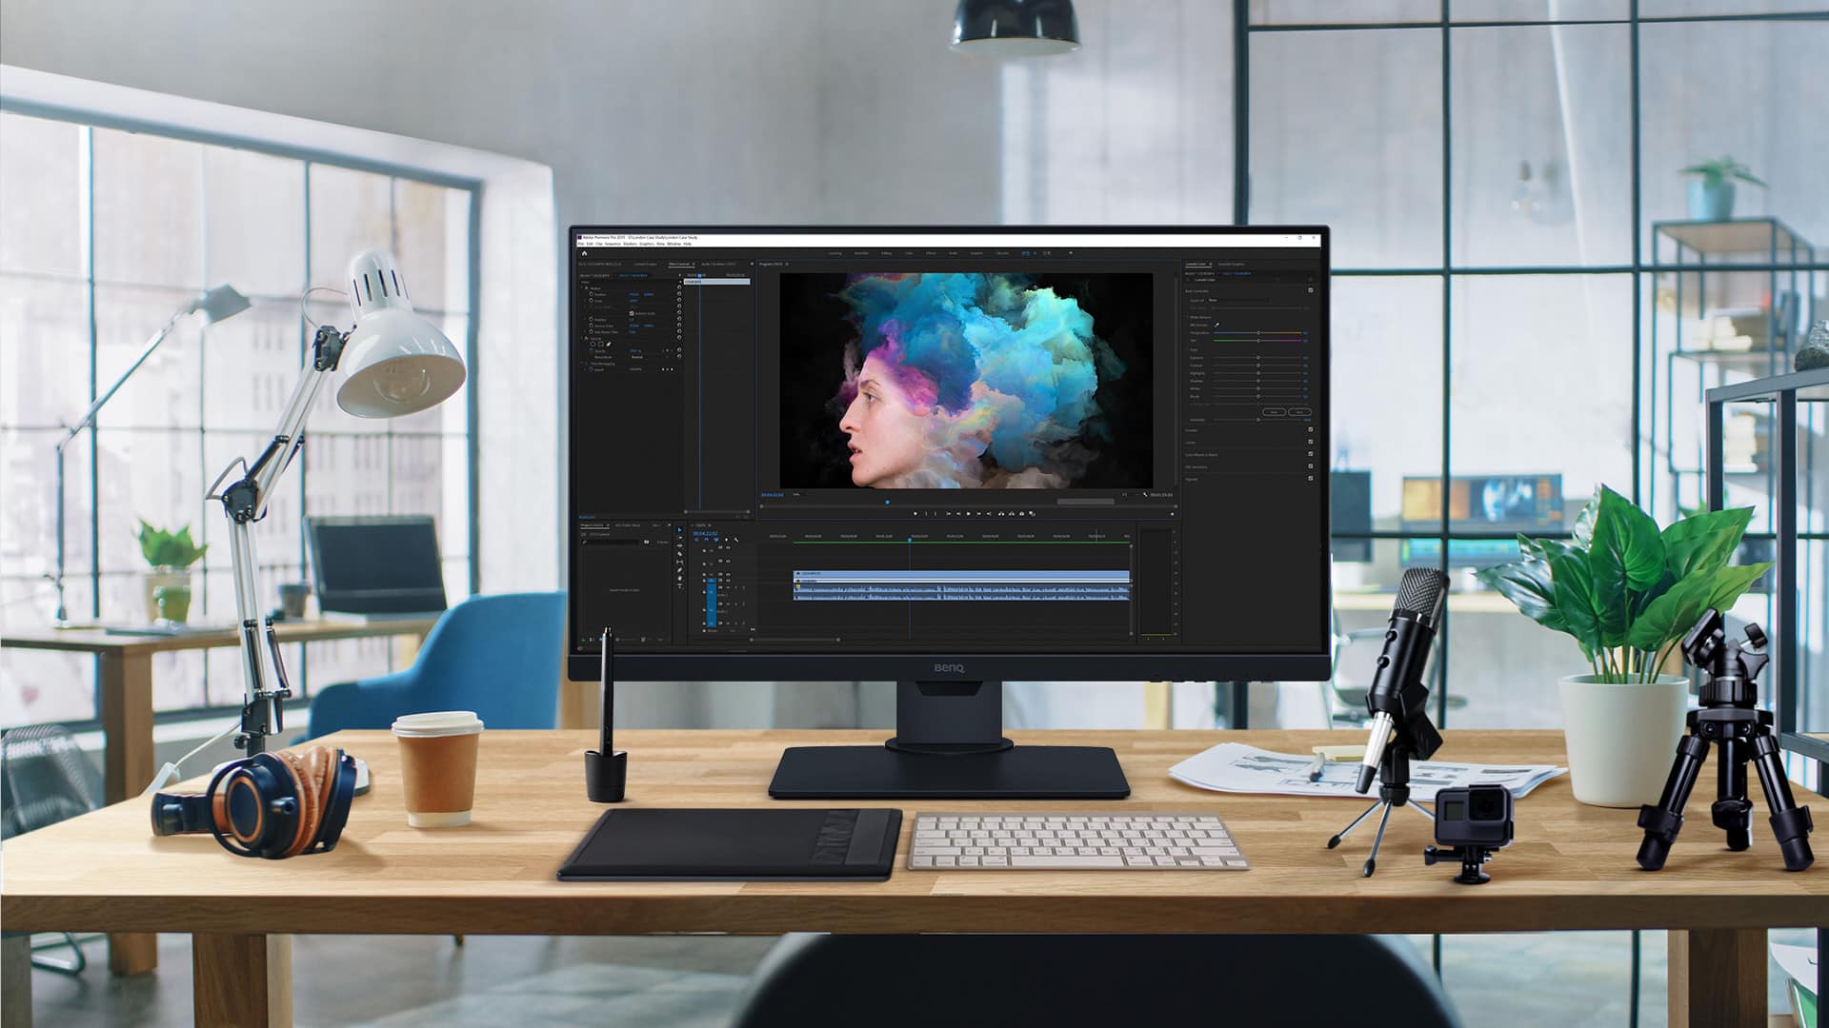Add a marker from timeline header

tap(726, 540)
